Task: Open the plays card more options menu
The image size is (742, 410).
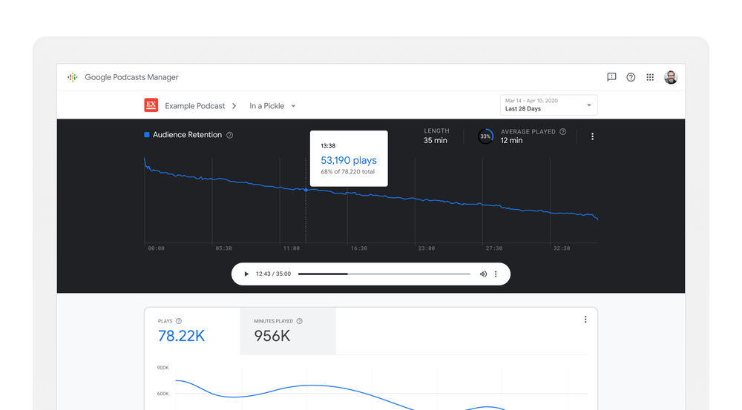Action: click(x=585, y=320)
